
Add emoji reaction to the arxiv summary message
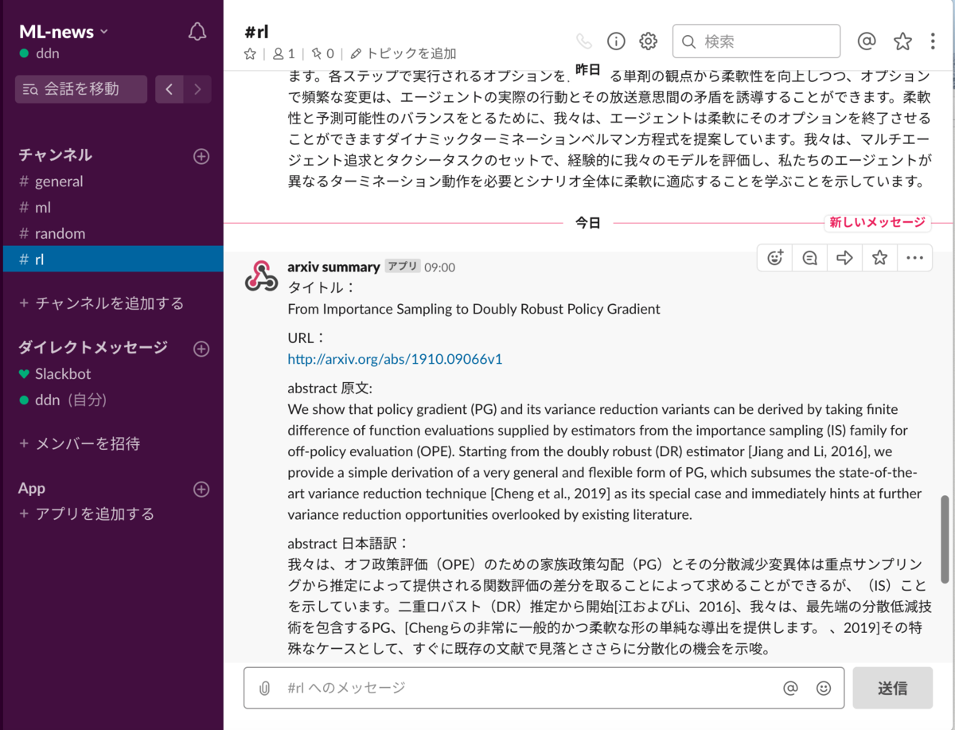point(774,257)
